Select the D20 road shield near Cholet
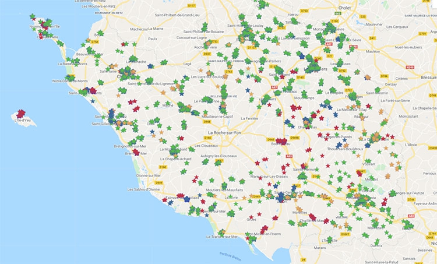This screenshot has width=437, height=264. 362,17
